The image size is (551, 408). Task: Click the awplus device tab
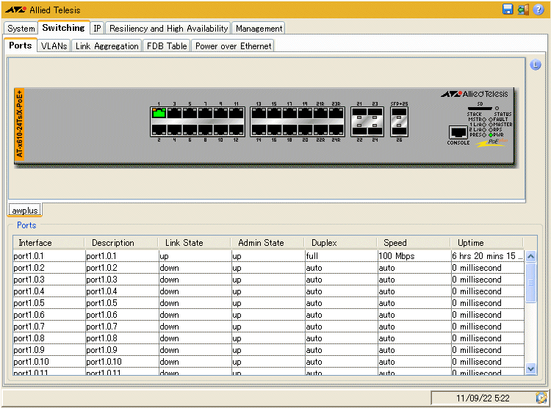point(25,211)
